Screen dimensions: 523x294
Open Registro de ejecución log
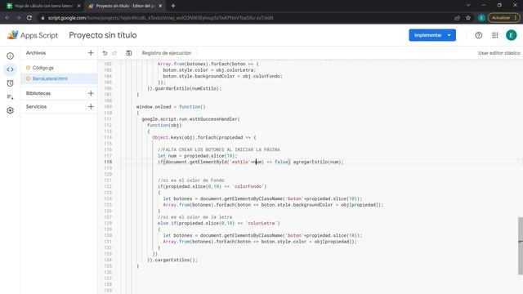click(167, 53)
